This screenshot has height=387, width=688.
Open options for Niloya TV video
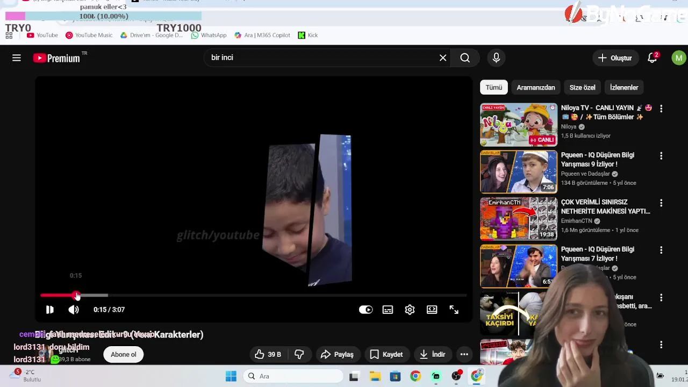point(661,109)
